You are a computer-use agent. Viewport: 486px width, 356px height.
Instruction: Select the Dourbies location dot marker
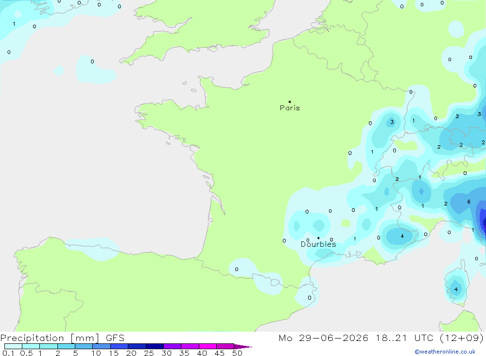(x=318, y=238)
